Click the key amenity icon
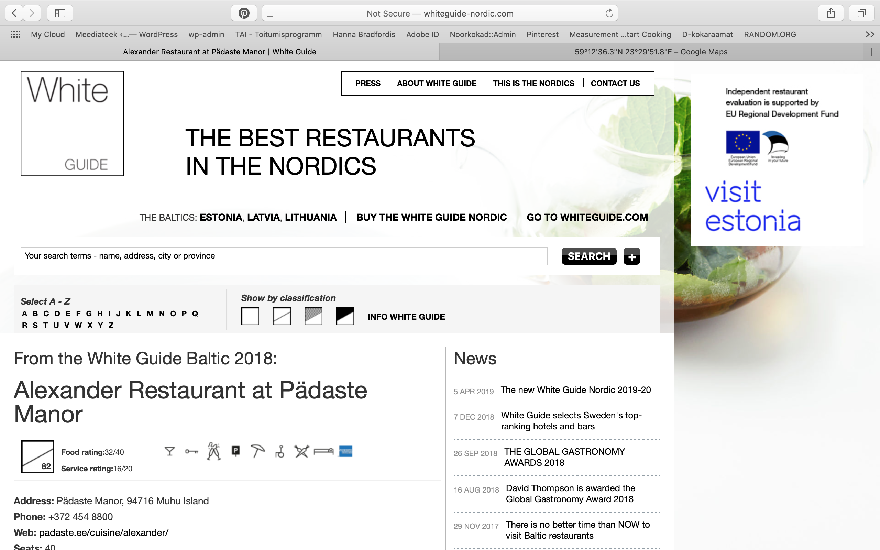The width and height of the screenshot is (880, 550). click(191, 451)
